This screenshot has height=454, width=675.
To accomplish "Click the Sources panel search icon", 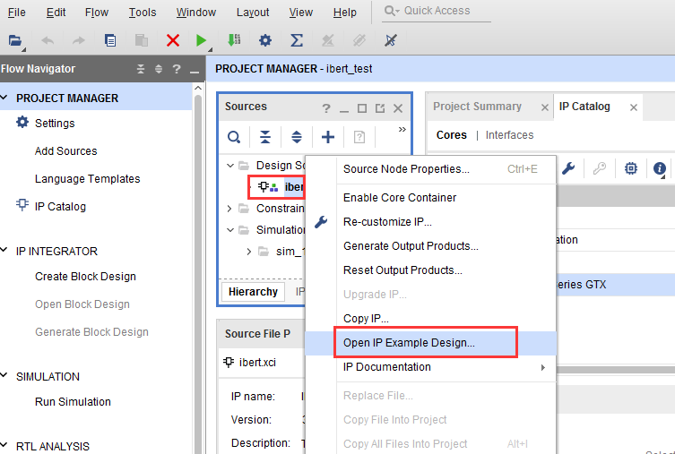I will click(234, 137).
